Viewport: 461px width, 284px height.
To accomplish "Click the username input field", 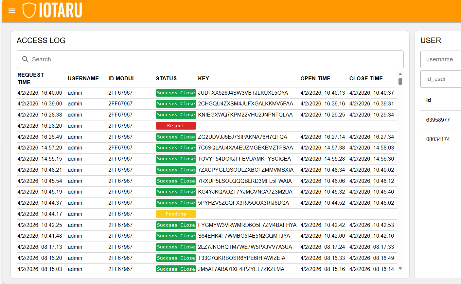I will (441, 59).
